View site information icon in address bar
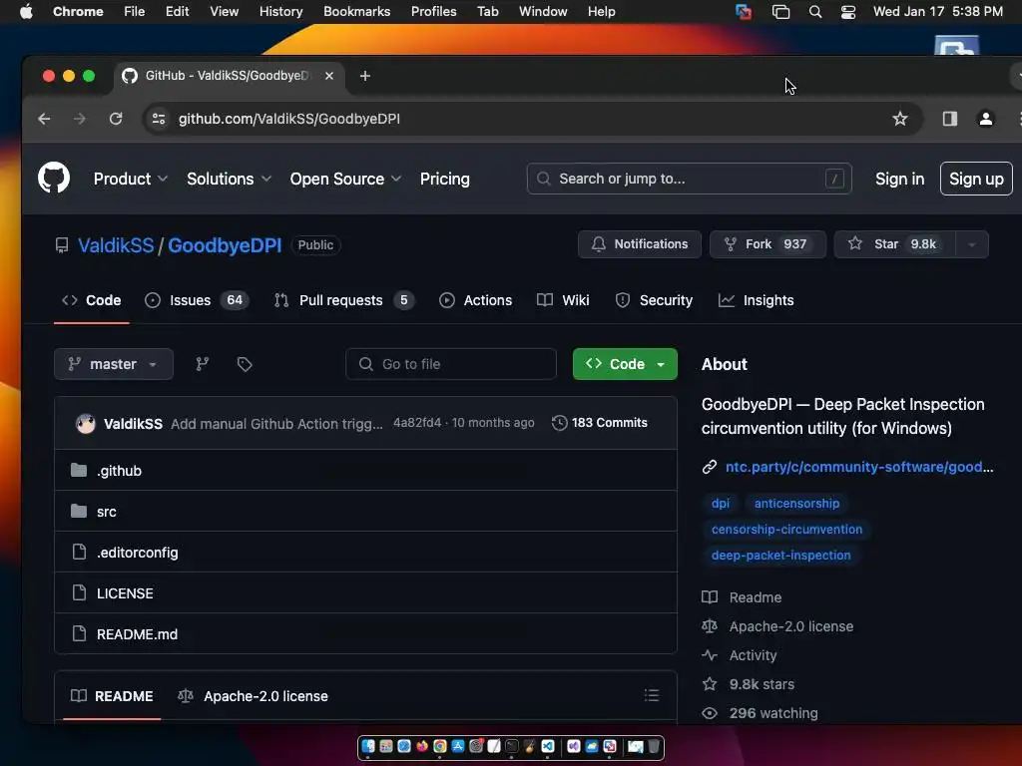The height and width of the screenshot is (766, 1022). pos(159,119)
